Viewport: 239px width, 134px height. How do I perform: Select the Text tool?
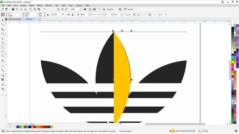(3, 61)
